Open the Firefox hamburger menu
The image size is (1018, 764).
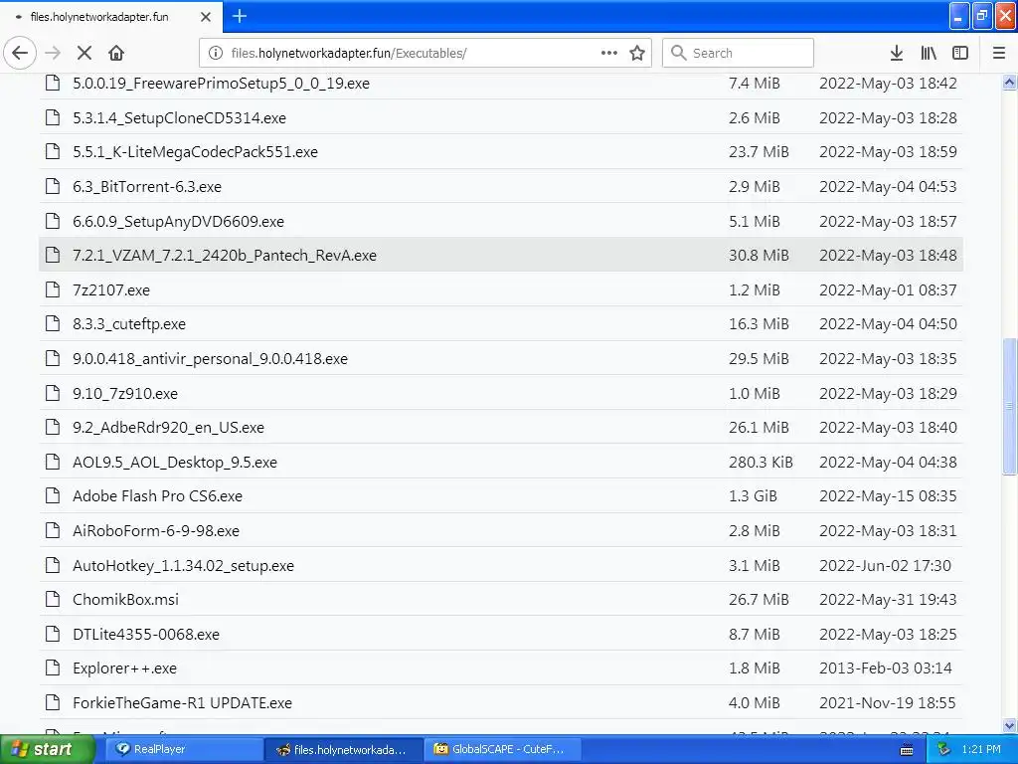point(998,53)
